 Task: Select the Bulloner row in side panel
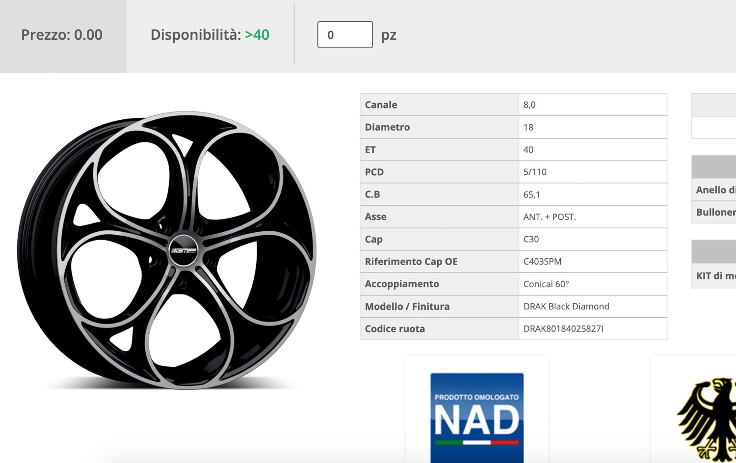[x=715, y=212]
